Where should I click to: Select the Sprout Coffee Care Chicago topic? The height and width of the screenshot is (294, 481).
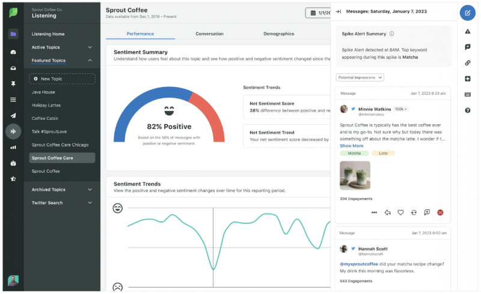coord(60,145)
